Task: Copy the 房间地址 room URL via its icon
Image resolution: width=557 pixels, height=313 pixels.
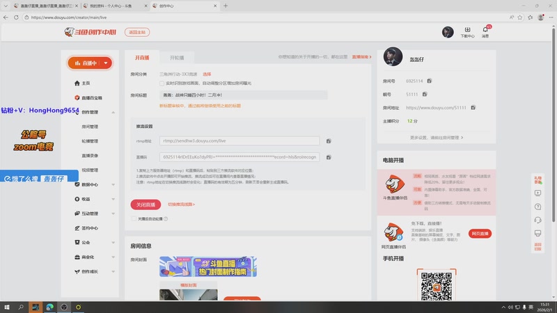Action: [473, 108]
